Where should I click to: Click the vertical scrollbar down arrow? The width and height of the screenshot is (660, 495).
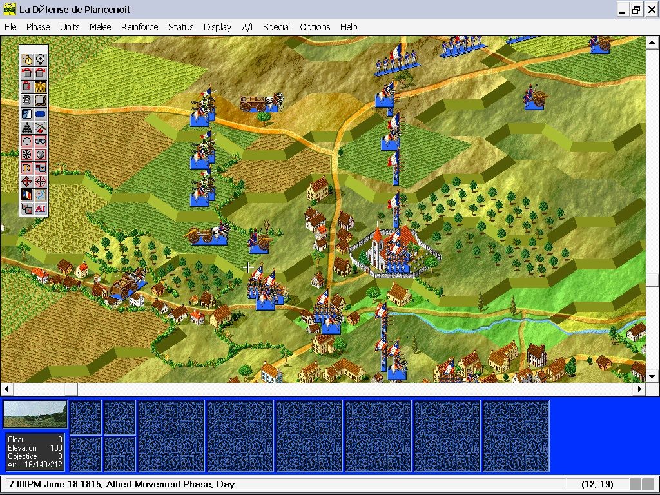[x=652, y=376]
